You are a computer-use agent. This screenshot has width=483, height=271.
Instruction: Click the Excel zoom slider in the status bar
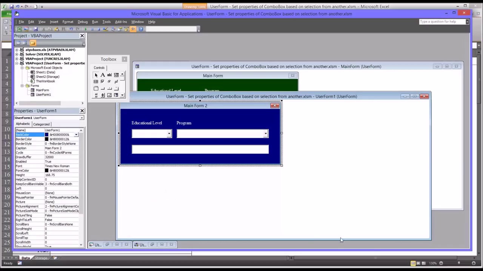point(459,263)
